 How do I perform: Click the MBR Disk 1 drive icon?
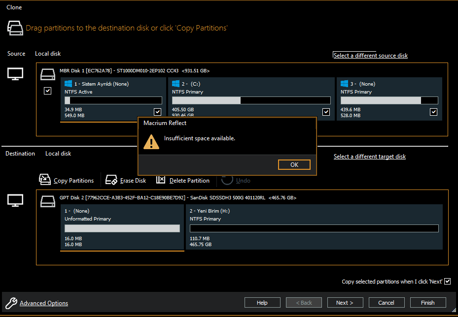pos(48,74)
